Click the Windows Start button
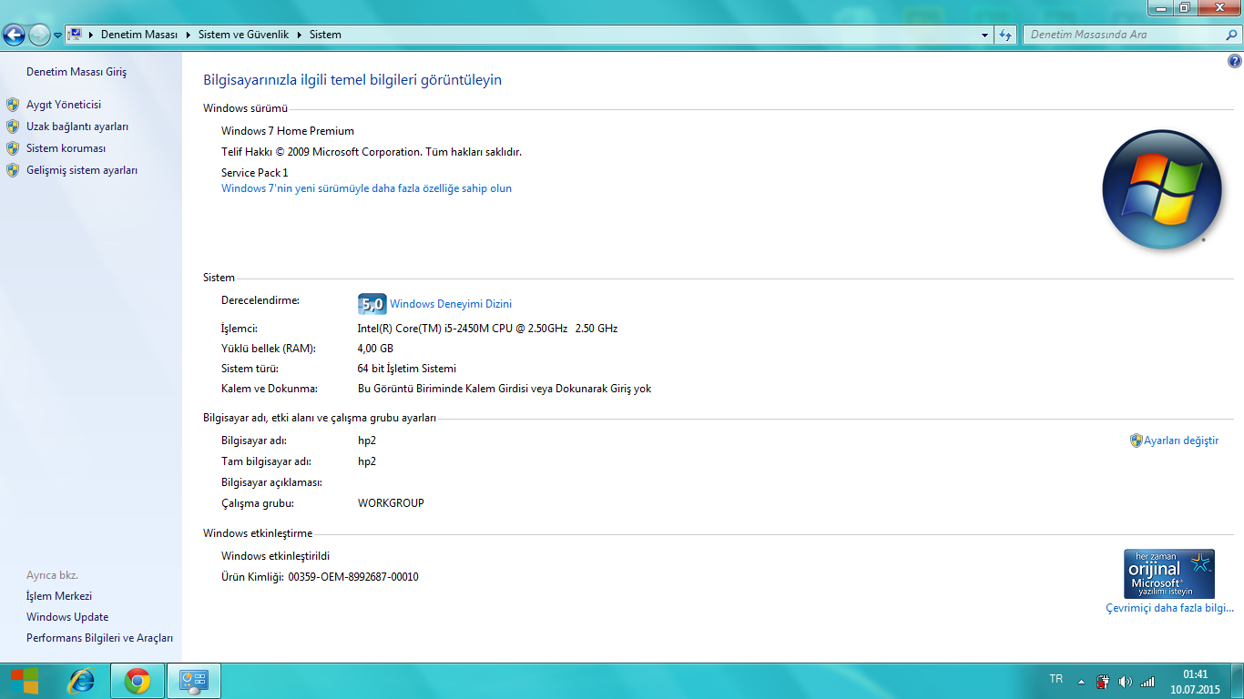The height and width of the screenshot is (699, 1244). click(x=25, y=681)
